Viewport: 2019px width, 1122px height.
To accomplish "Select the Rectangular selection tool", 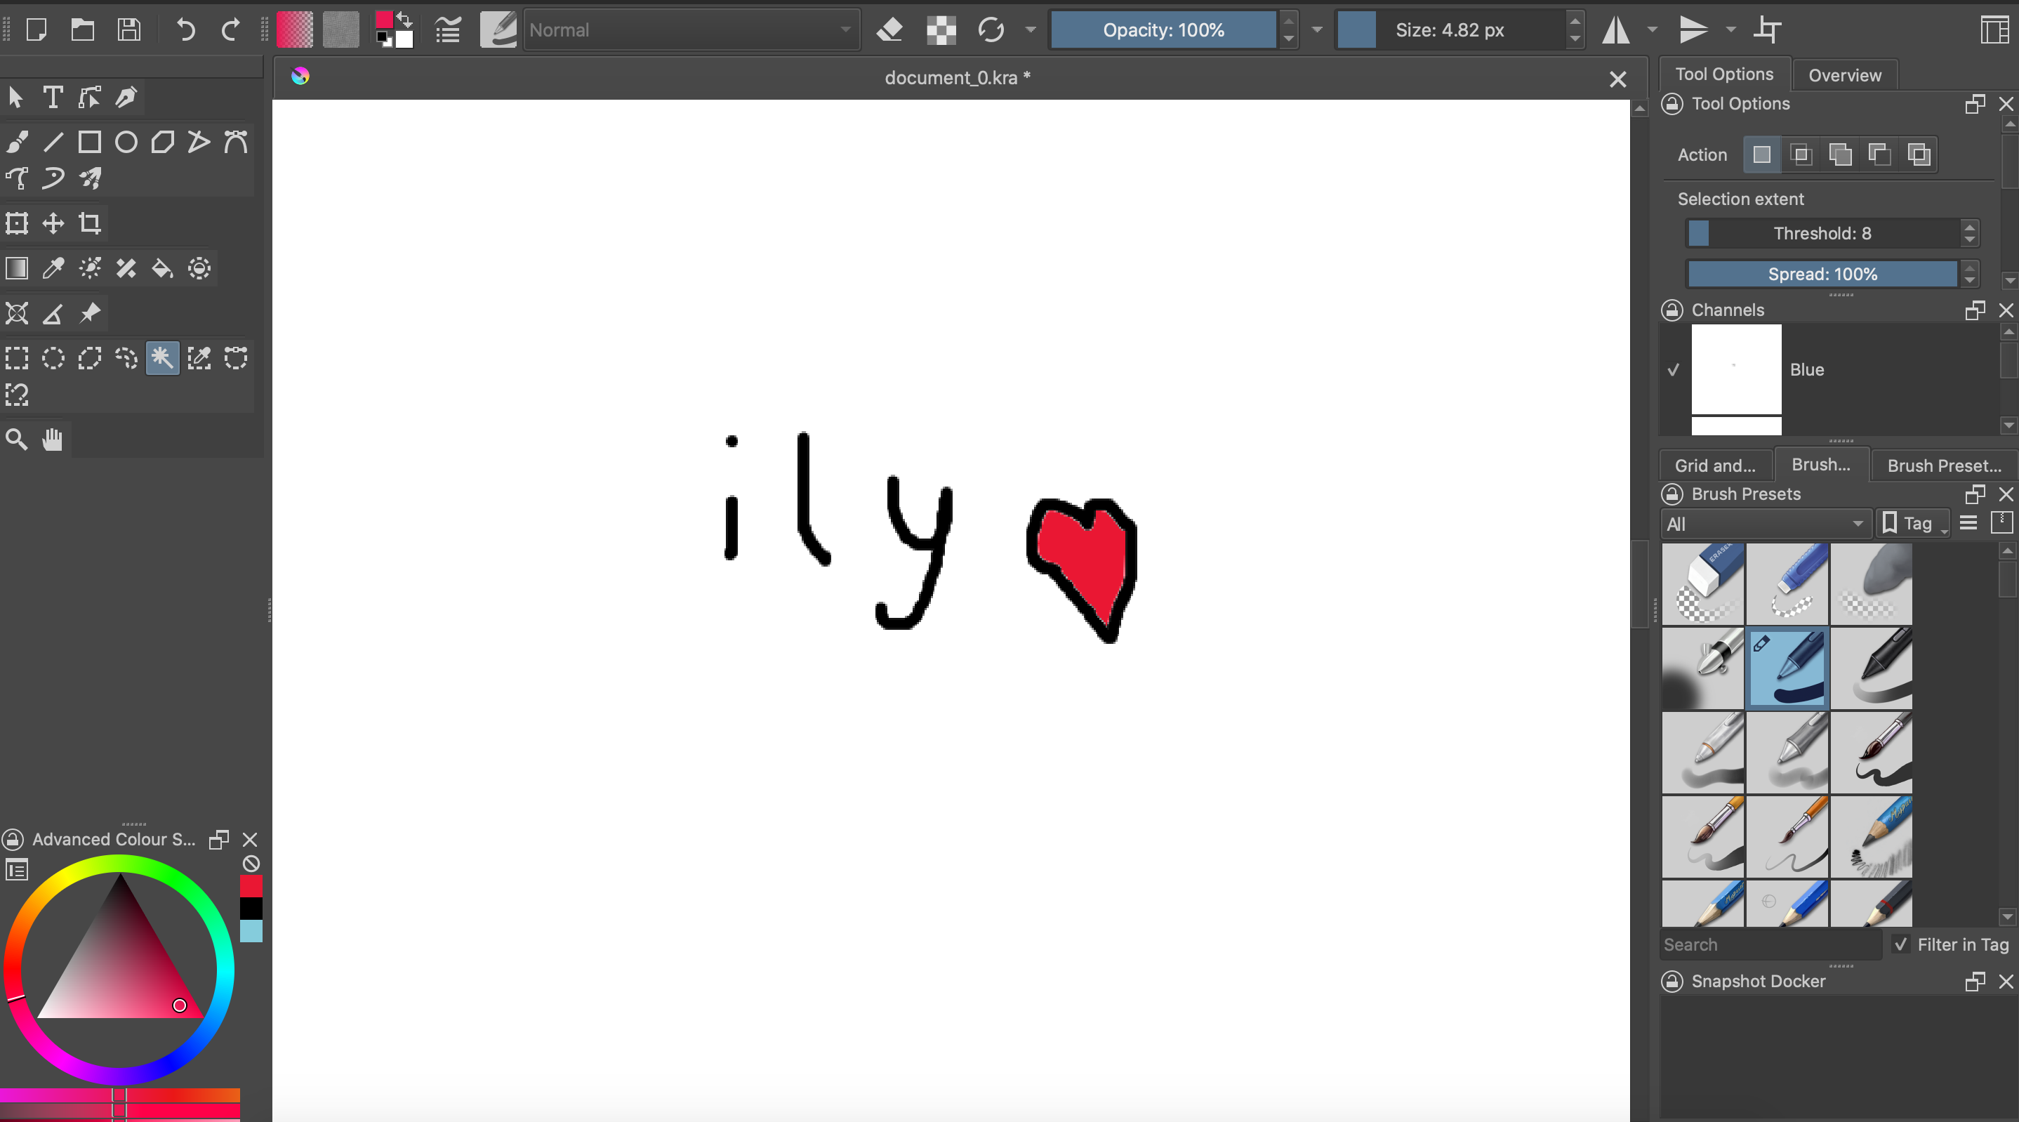I will (16, 358).
